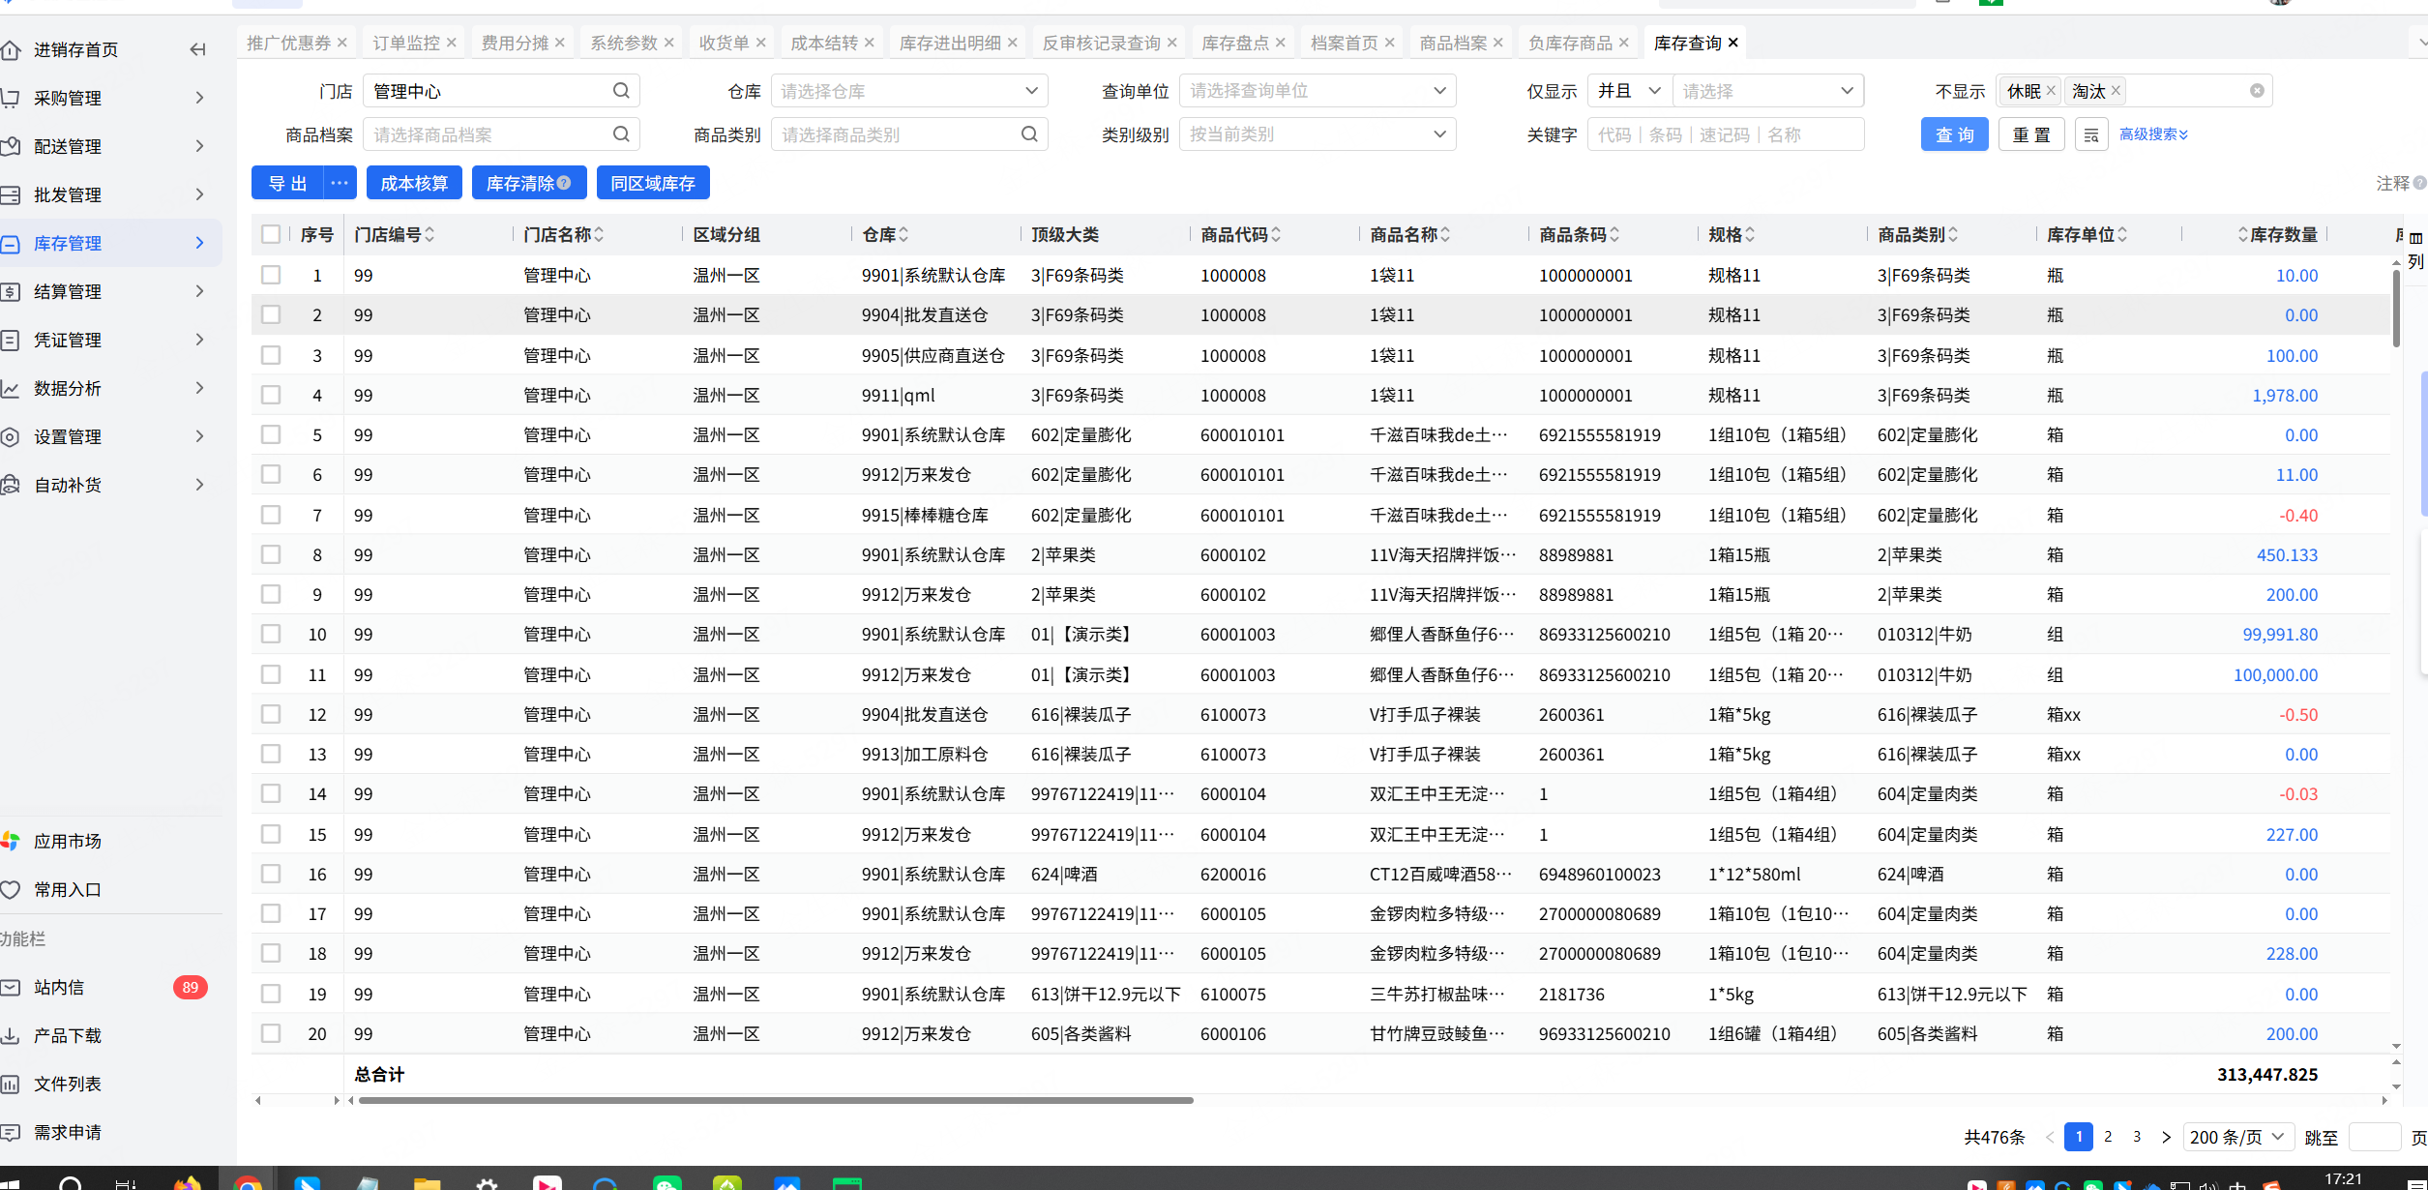Click the filter settings icon beside 重置

click(2090, 134)
